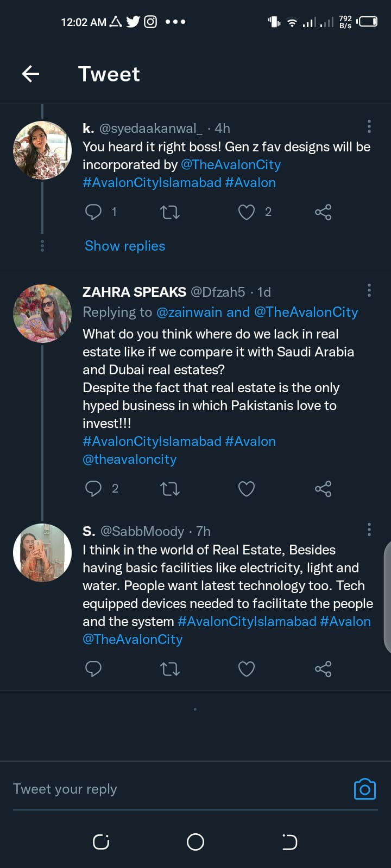The height and width of the screenshot is (868, 391).
Task: Reply to the tweet by k. @syedaakanwal_
Action: coord(93,212)
